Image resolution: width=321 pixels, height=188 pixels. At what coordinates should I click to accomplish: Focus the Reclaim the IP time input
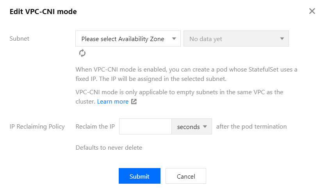click(x=145, y=127)
